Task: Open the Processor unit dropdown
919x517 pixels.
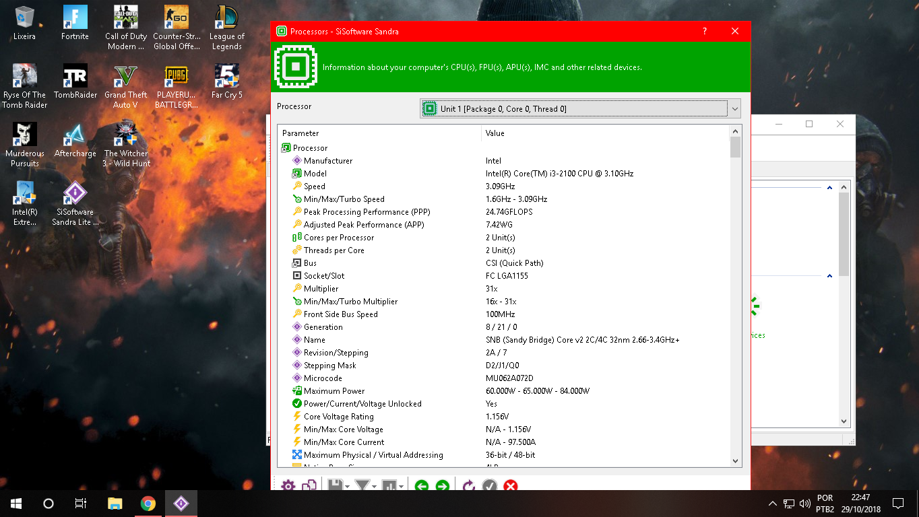Action: click(x=580, y=108)
